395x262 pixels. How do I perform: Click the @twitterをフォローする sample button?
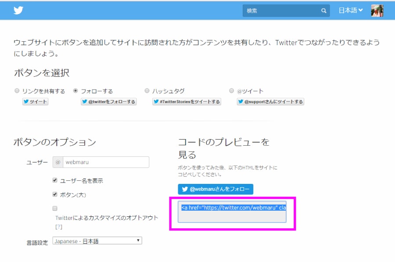108,101
